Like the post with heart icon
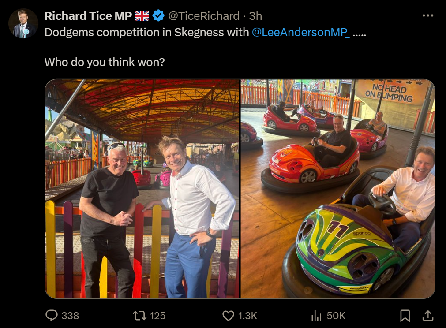The width and height of the screenshot is (446, 328). pyautogui.click(x=228, y=316)
